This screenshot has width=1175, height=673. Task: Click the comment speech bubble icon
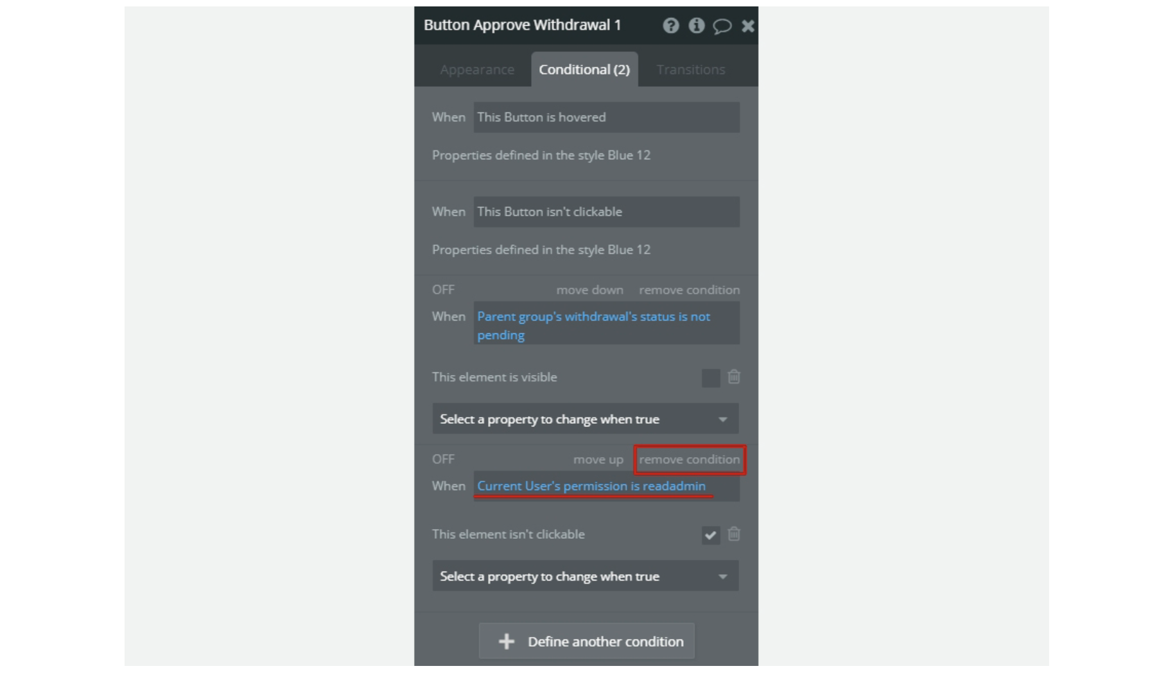pos(722,26)
